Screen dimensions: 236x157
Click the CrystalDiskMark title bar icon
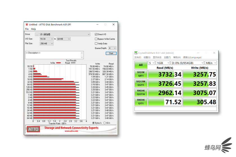point(136,53)
